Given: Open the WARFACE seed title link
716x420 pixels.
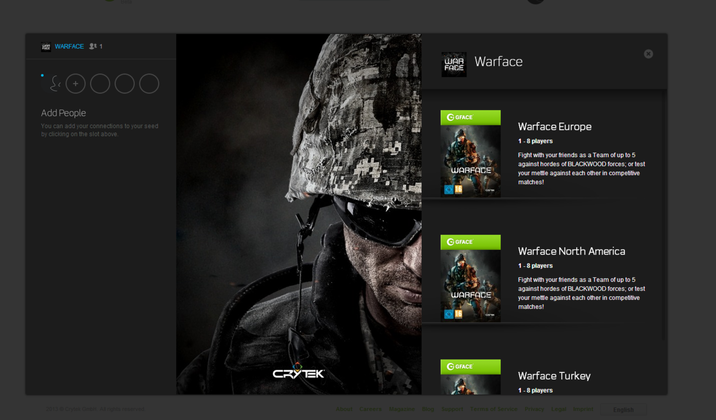Looking at the screenshot, I should [x=69, y=46].
